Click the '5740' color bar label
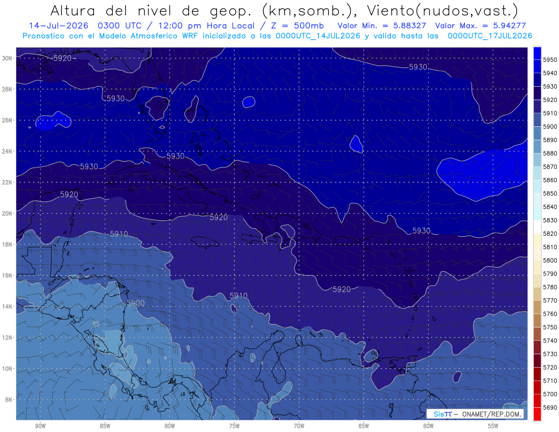The height and width of the screenshot is (432, 559). pyautogui.click(x=550, y=341)
